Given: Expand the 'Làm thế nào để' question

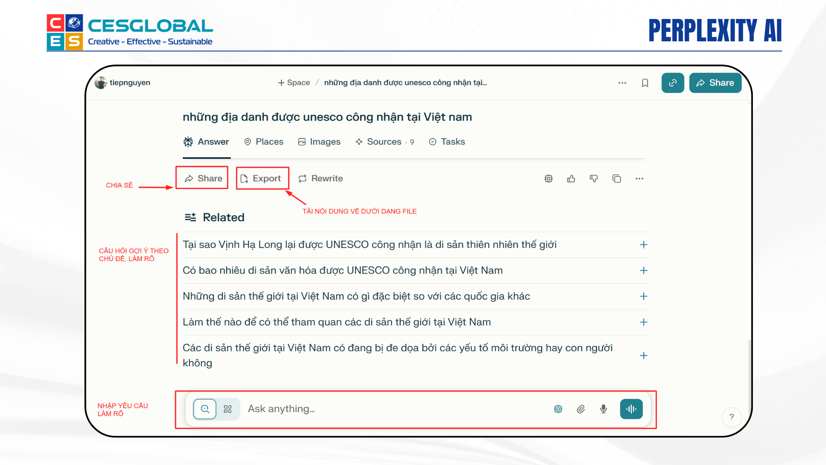Looking at the screenshot, I should tap(644, 322).
